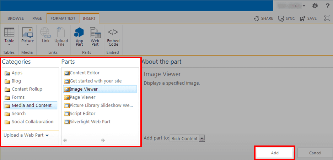Expand Upload a Web Part arrow
The width and height of the screenshot is (333, 160).
click(x=47, y=135)
